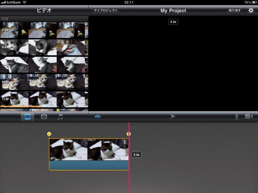Switch to the Video library tab icon

point(27,117)
